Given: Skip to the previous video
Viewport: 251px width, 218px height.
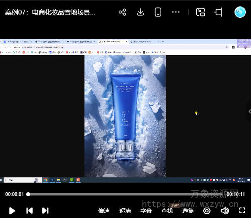Looking at the screenshot, I should [29, 210].
